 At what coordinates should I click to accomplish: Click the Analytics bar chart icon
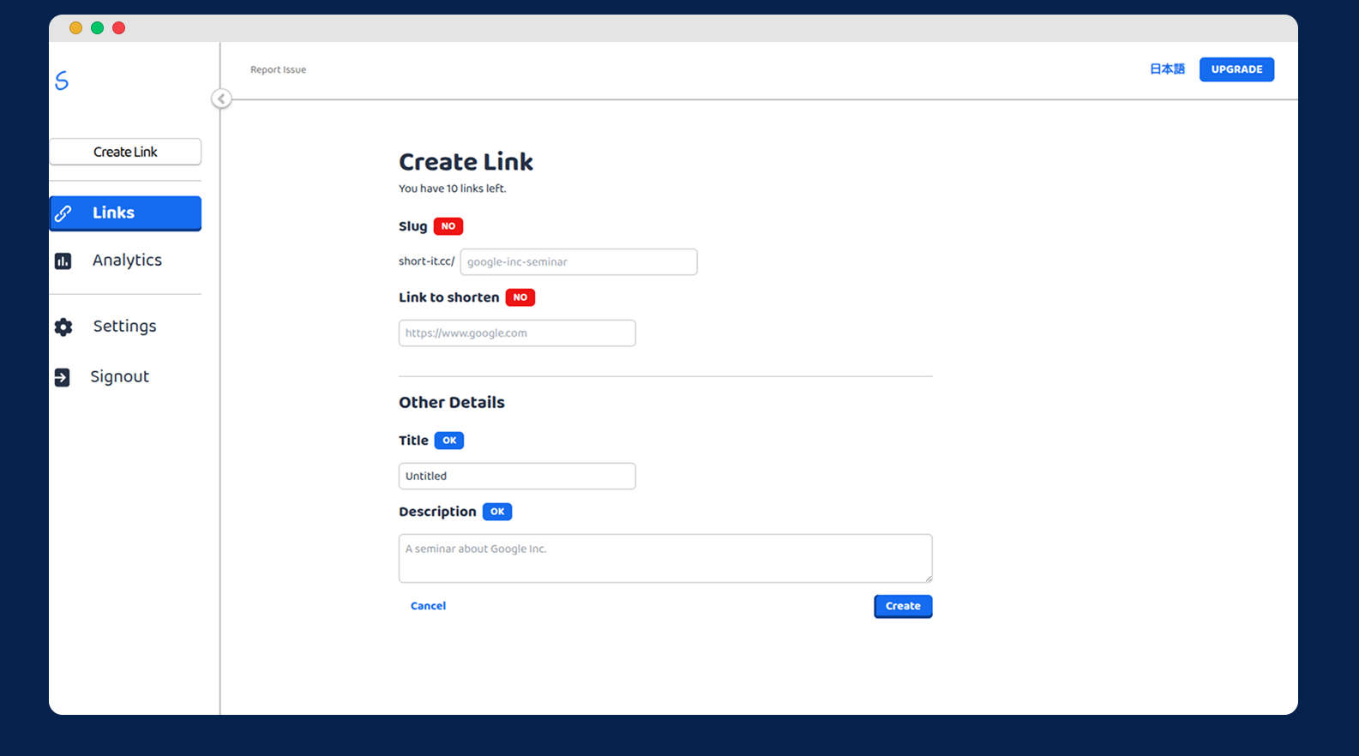click(x=63, y=261)
